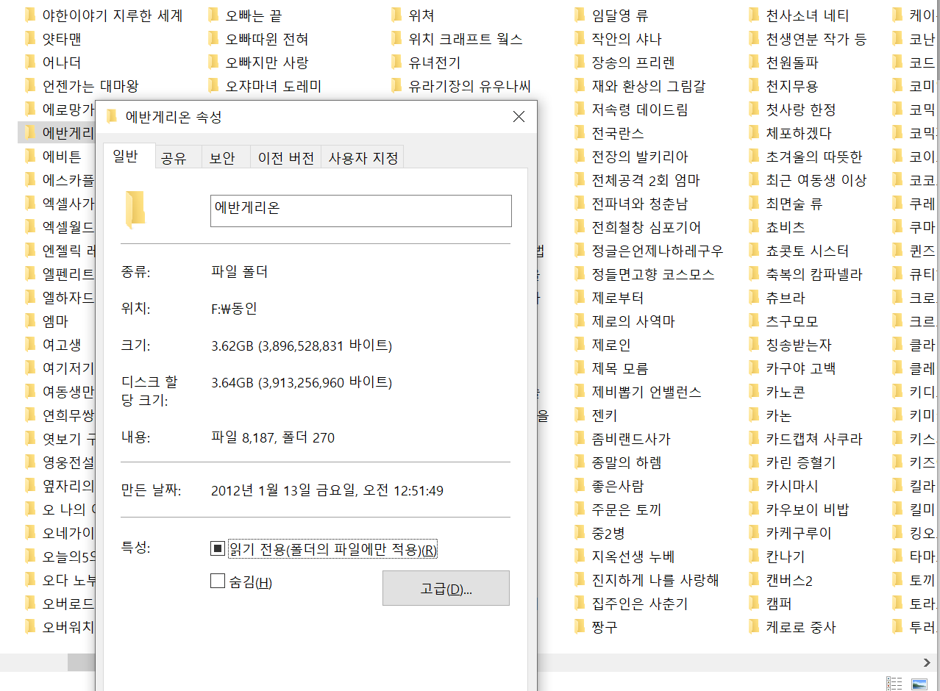The width and height of the screenshot is (940, 691).
Task: Click the 카드캡쳐 사쿠라 folder icon
Action: click(x=754, y=439)
